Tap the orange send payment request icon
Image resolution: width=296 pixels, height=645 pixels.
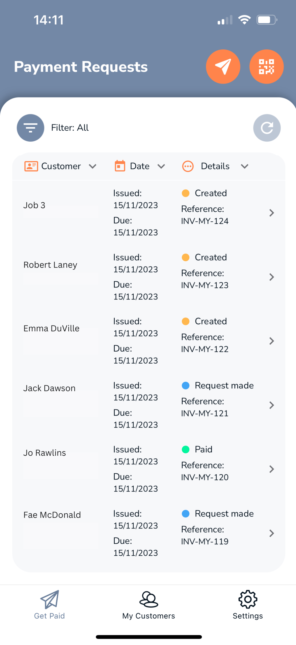(223, 67)
